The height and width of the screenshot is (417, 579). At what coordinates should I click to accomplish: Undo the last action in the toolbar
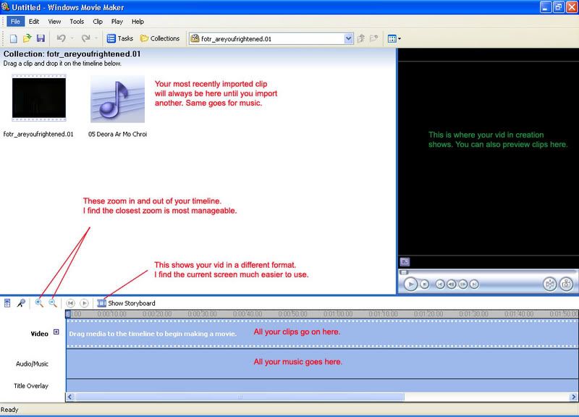click(62, 38)
